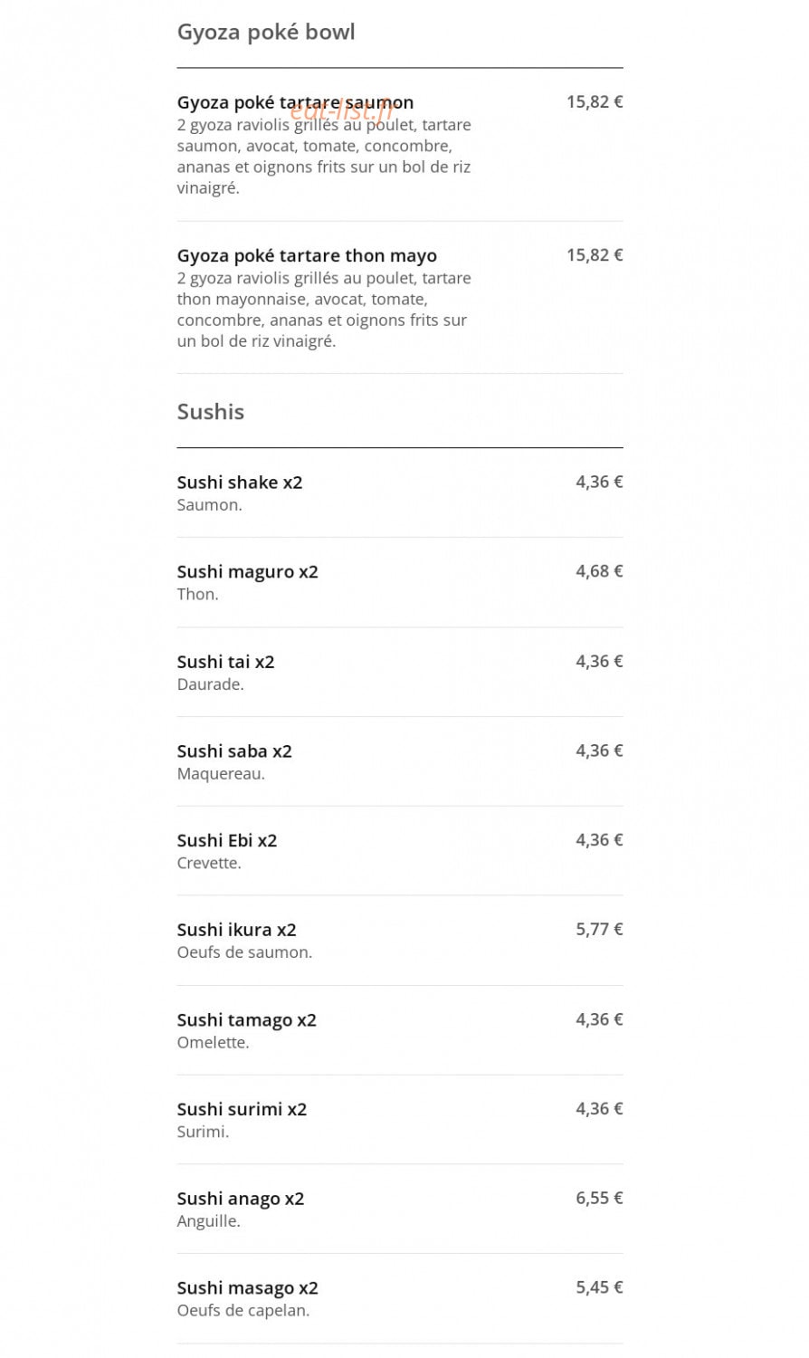This screenshot has height=1358, width=809.
Task: Select the Sushi surimi x2 entry
Action: pos(400,1120)
